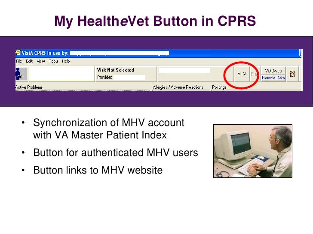Screen dimensions: 313x234
Task: Open the View menu
Action: 41,61
